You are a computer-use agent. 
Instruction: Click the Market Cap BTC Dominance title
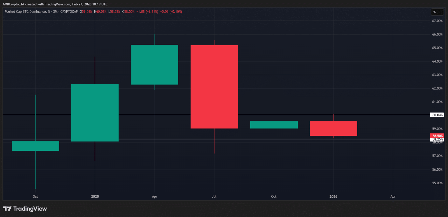25,12
